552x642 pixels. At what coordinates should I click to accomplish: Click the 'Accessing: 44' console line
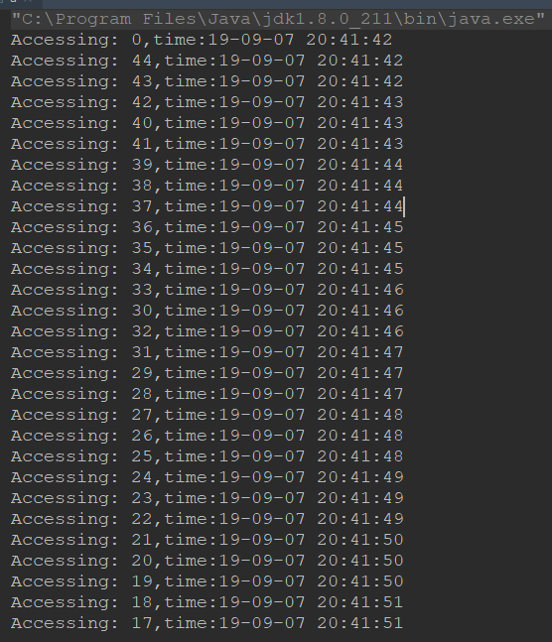click(x=207, y=61)
